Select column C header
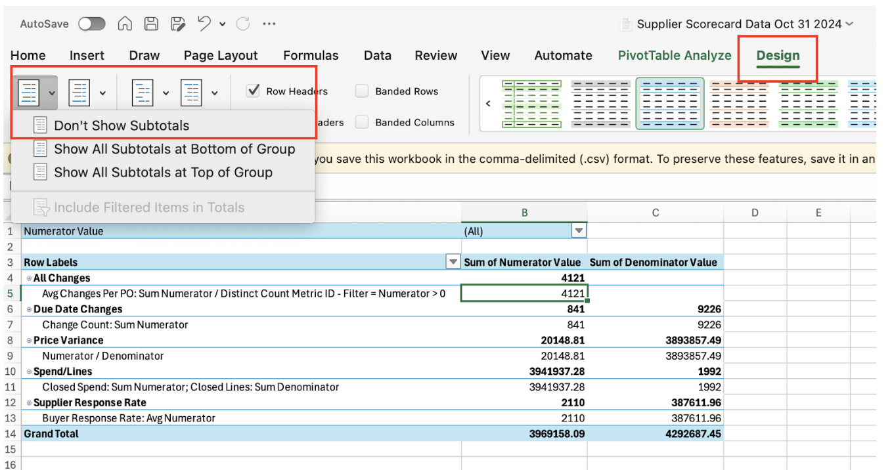 pyautogui.click(x=655, y=212)
